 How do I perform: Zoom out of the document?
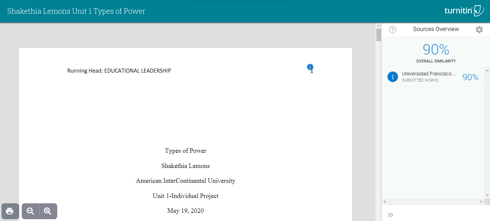[30, 211]
